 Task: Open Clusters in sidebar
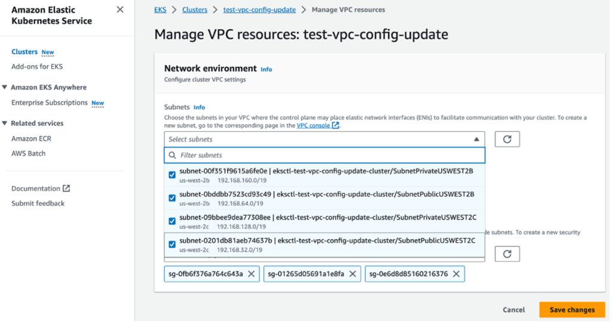coord(25,52)
